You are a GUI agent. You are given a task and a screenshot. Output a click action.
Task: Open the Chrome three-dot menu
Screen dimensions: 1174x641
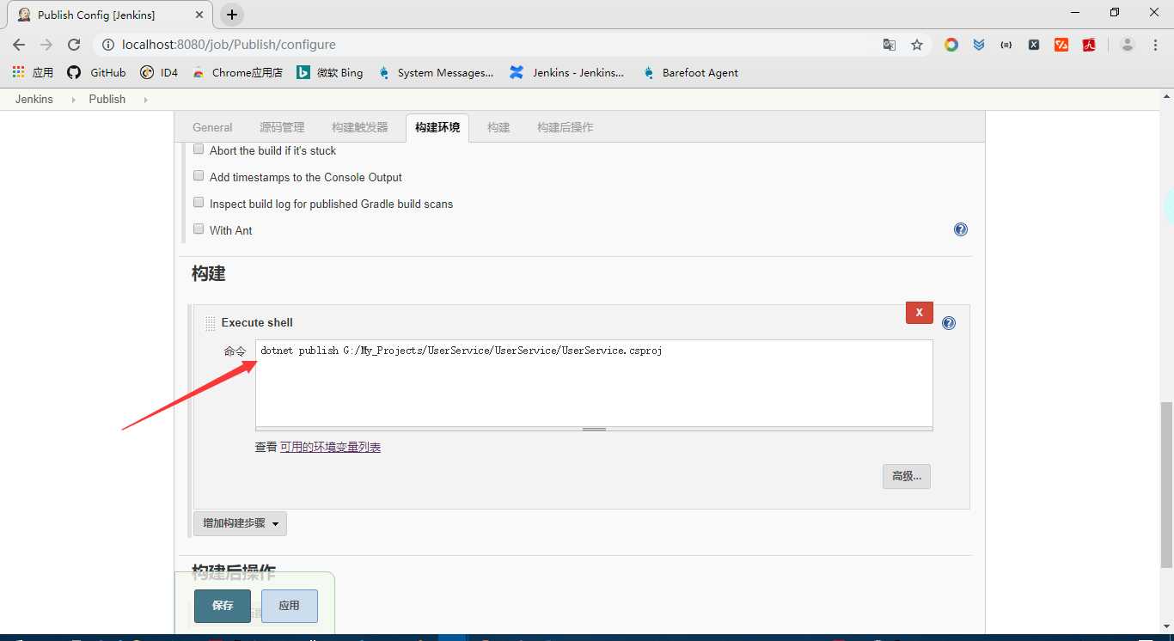[x=1156, y=45]
